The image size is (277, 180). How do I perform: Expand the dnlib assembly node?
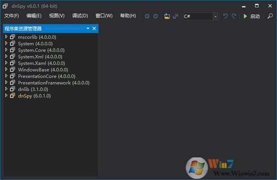6,89
